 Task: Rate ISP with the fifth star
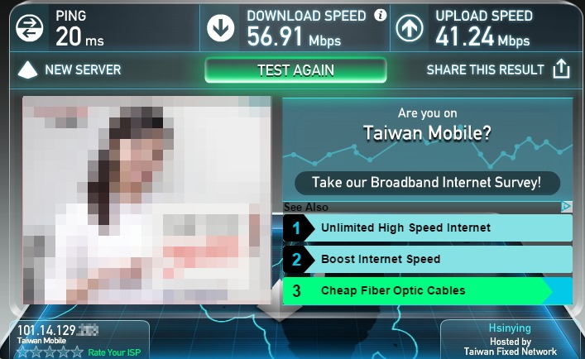pyautogui.click(x=77, y=352)
